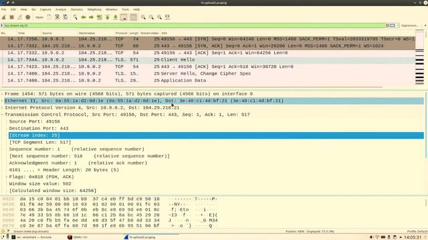Select the [Stream index: 25] field

[x=216, y=135]
